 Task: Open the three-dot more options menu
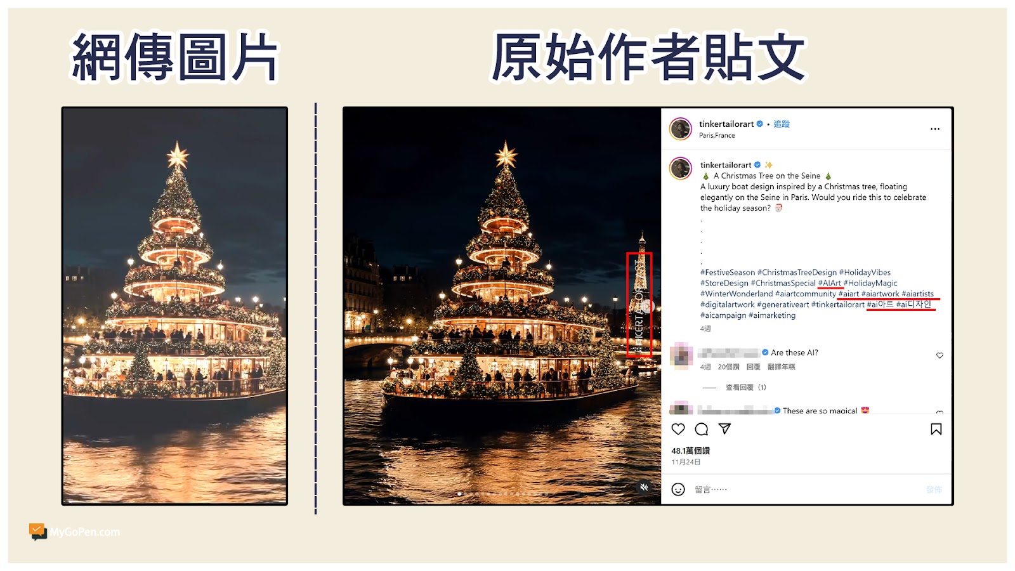click(935, 129)
